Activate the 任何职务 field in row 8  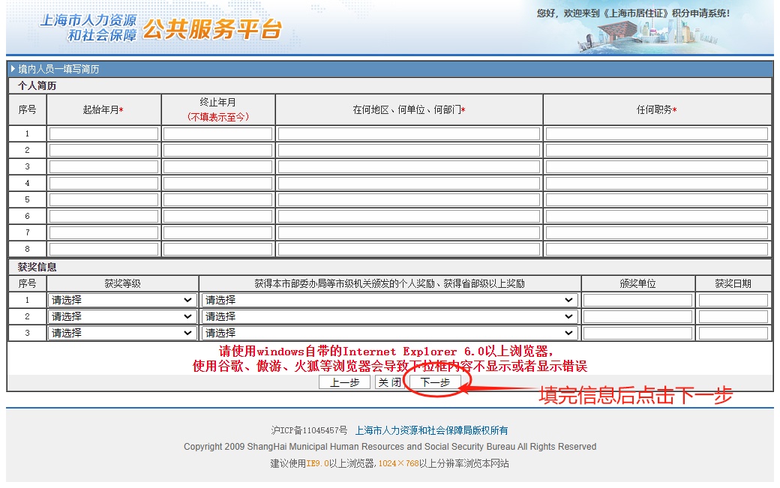click(657, 249)
